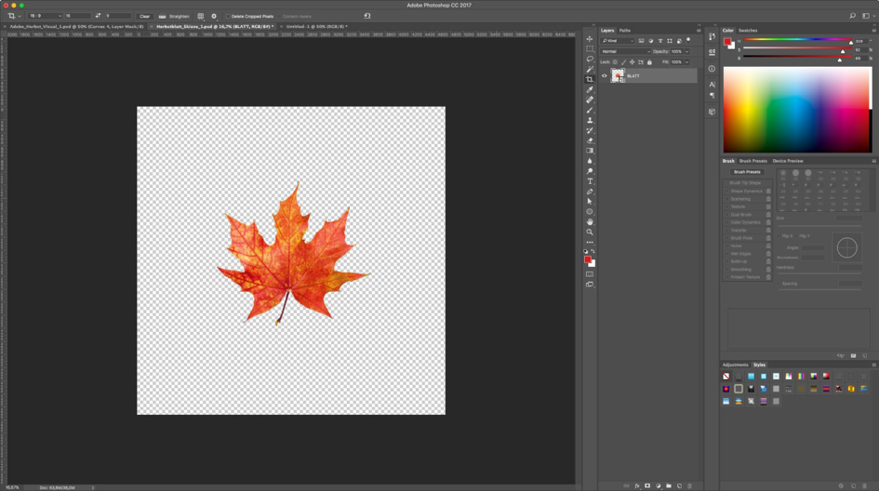Select the Clone Stamp tool

click(x=590, y=121)
